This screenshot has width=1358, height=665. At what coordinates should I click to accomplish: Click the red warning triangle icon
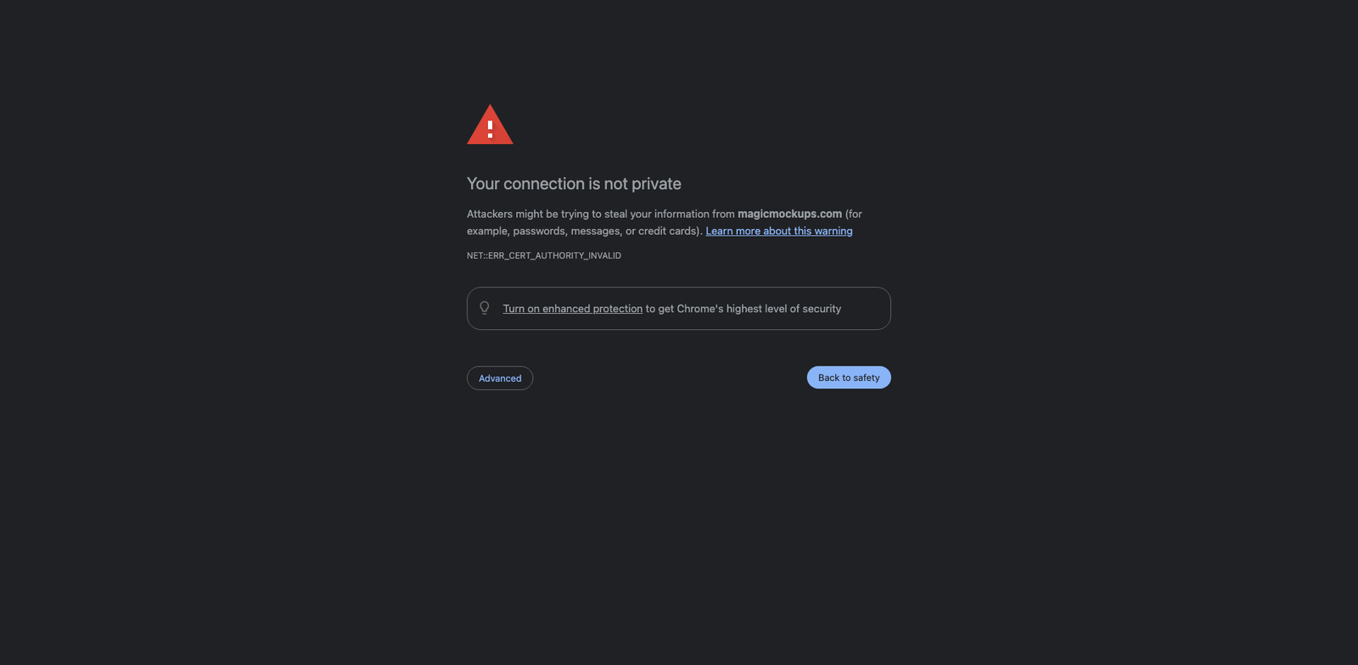pos(490,125)
